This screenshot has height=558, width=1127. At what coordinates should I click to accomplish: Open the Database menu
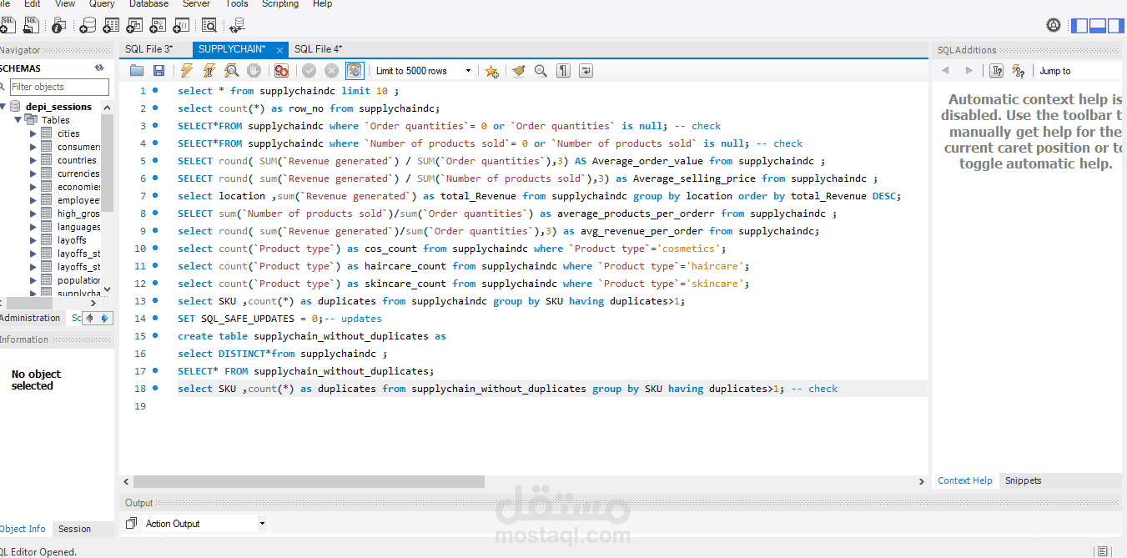tap(148, 4)
